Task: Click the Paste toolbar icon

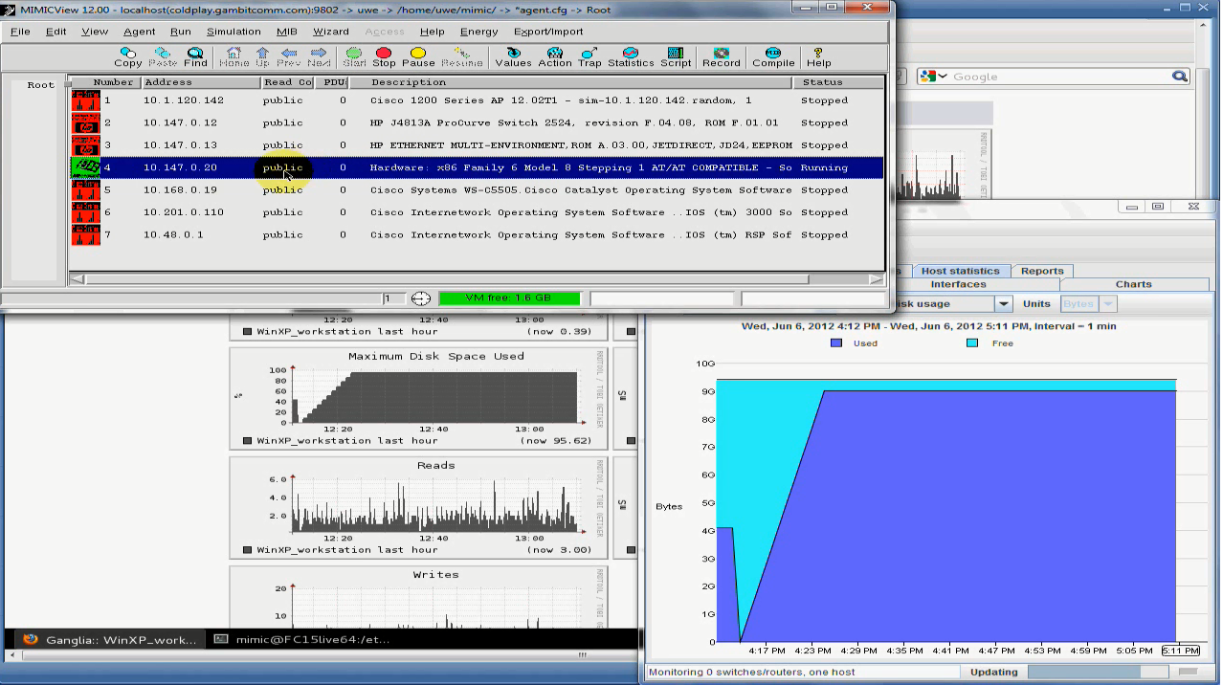Action: click(163, 56)
